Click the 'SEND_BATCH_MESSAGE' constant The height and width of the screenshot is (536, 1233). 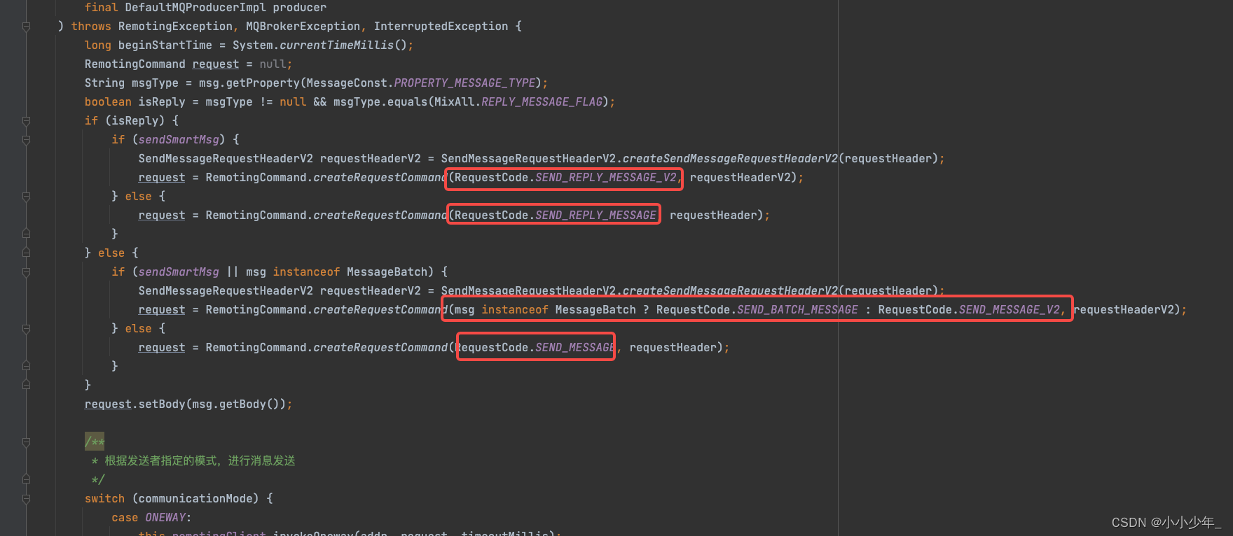click(x=797, y=310)
